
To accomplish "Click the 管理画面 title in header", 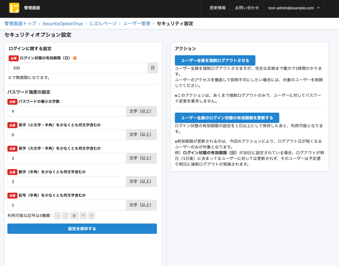I will tap(32, 8).
